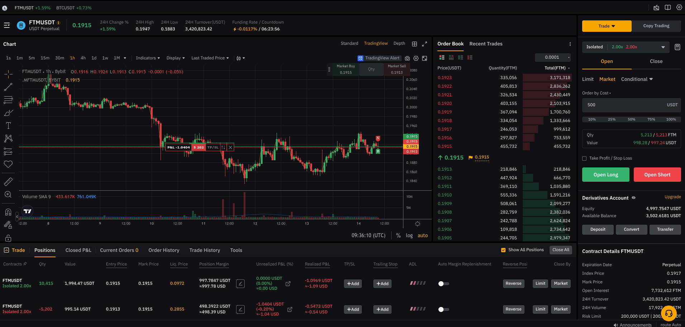Select the brush drawing tool
This screenshot has width=685, height=327.
pos(8,113)
